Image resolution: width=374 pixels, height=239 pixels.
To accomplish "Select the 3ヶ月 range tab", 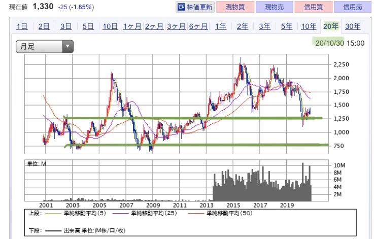I will (x=176, y=26).
